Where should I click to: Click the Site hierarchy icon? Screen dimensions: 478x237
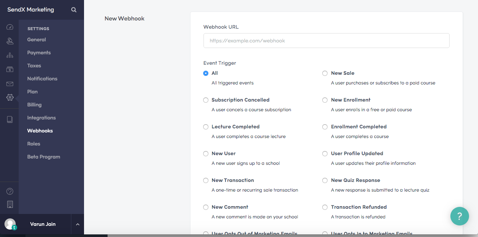click(x=10, y=55)
